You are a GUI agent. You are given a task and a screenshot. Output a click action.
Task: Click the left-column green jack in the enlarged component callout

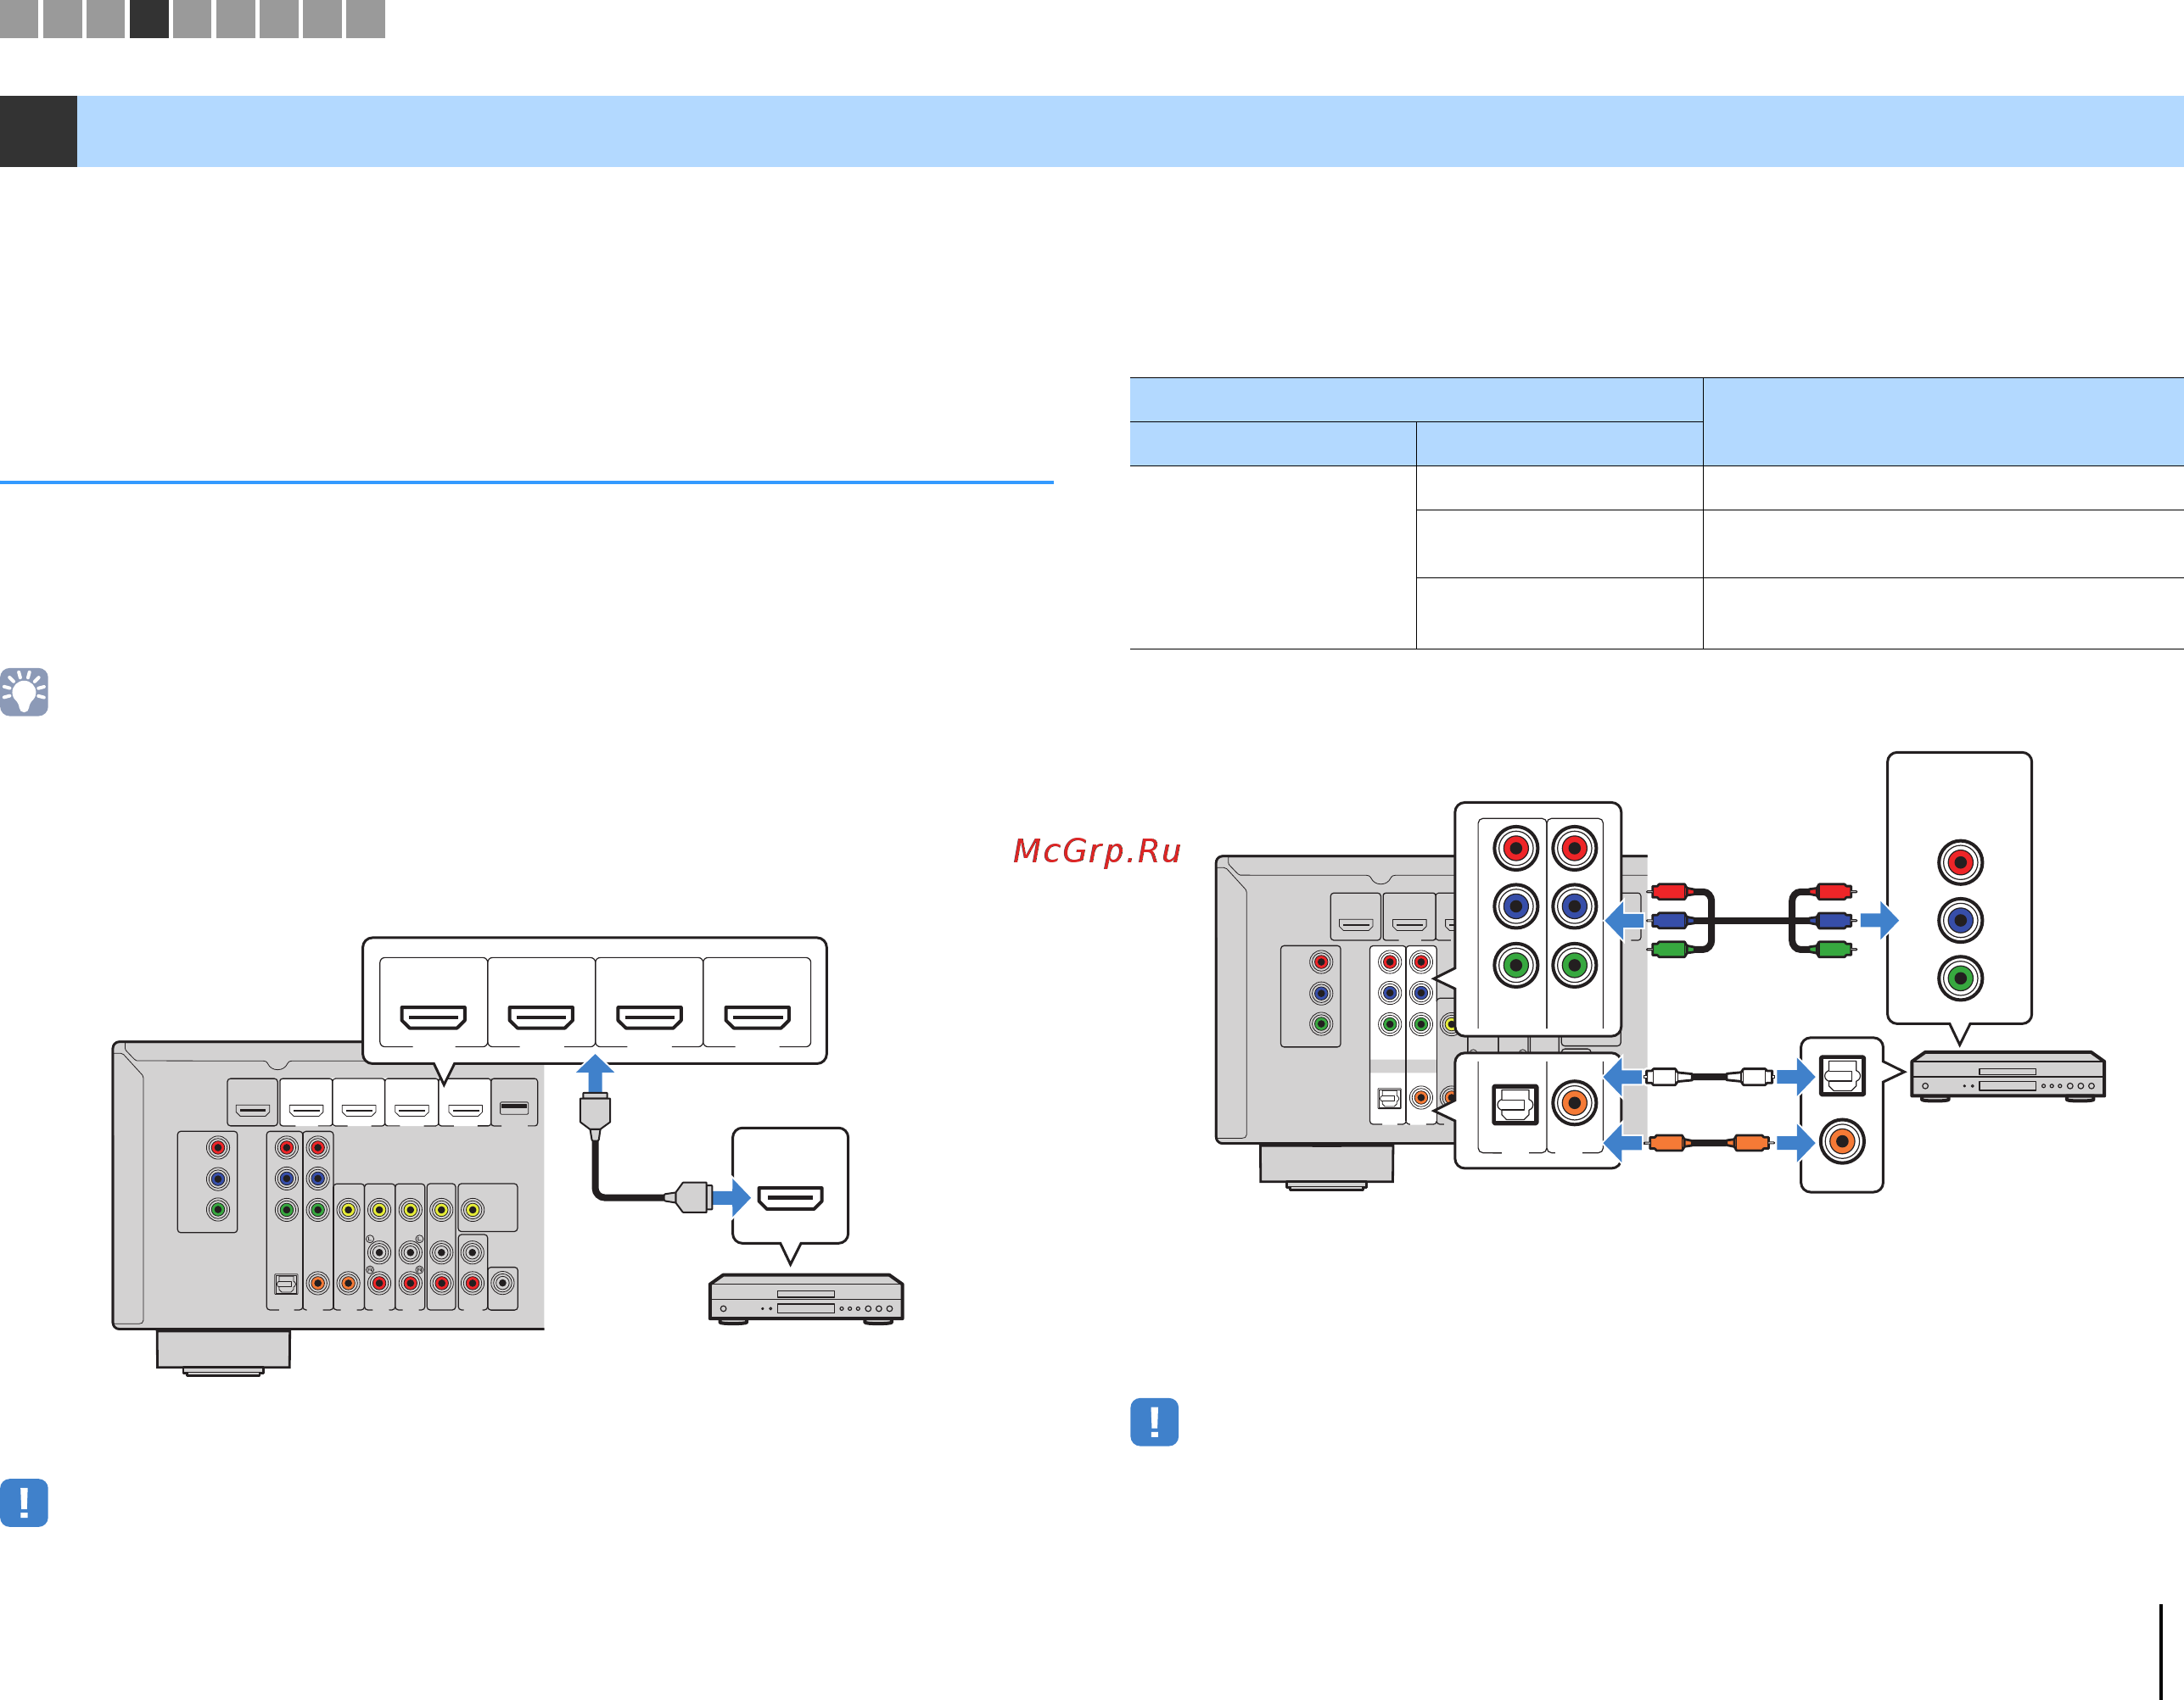[x=1515, y=966]
